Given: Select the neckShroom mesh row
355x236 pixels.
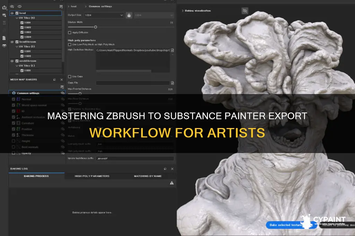Looking at the screenshot, I should coord(35,61).
